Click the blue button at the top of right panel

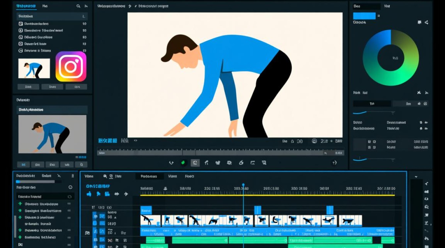(x=364, y=16)
